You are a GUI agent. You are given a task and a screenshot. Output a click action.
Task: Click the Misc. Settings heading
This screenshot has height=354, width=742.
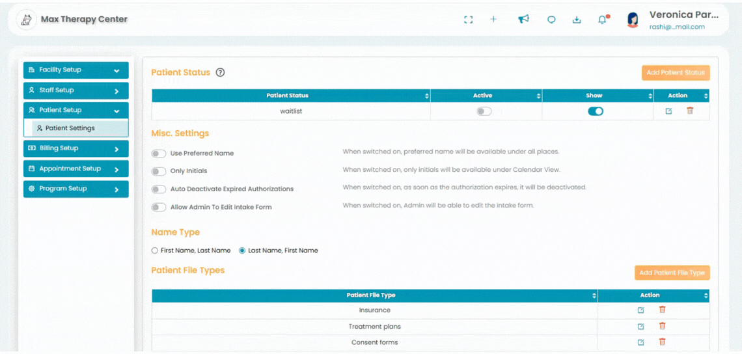[180, 133]
